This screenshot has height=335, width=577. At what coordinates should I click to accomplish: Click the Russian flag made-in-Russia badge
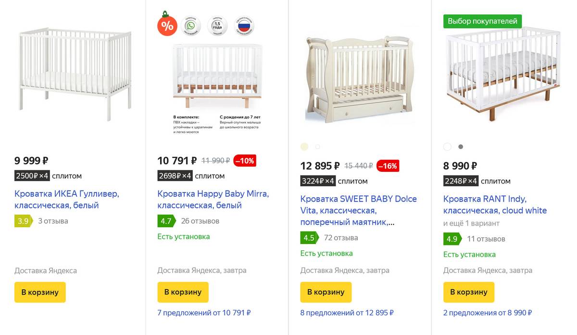pyautogui.click(x=244, y=26)
